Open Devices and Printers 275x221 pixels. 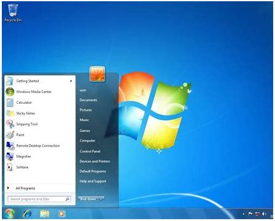tap(95, 161)
